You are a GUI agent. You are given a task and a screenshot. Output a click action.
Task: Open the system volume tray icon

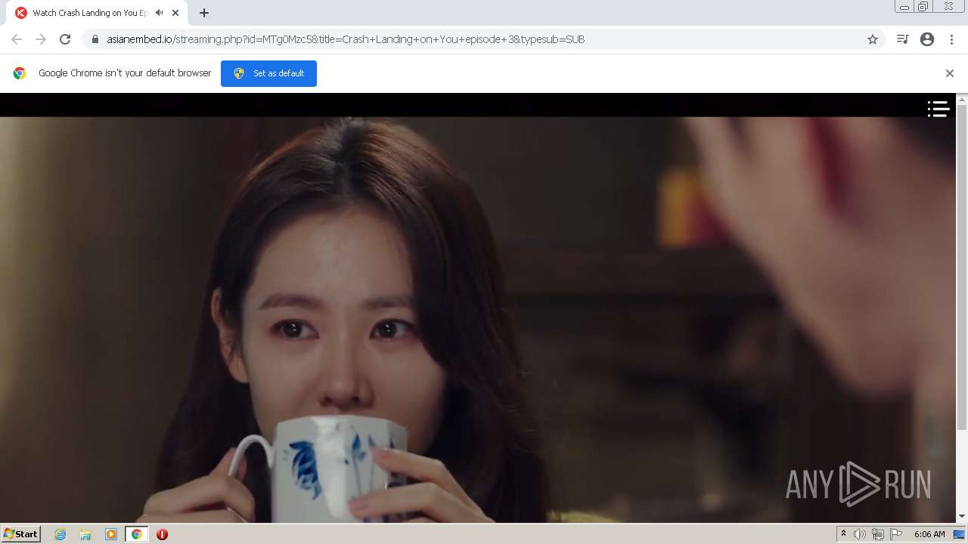point(860,534)
